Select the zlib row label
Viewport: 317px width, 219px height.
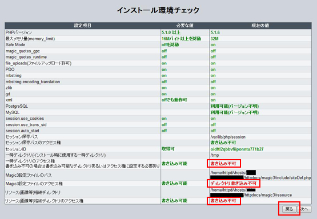click(9, 88)
